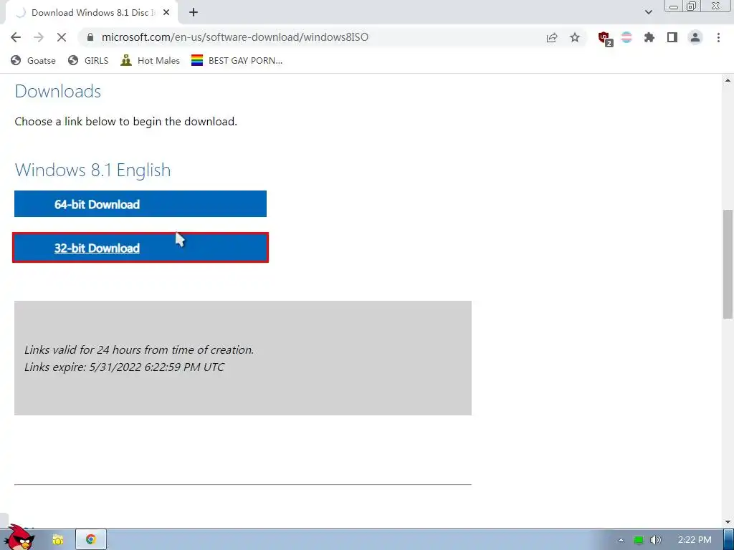Open the 2:22 PM taskbar clock
The image size is (734, 550).
[695, 540]
